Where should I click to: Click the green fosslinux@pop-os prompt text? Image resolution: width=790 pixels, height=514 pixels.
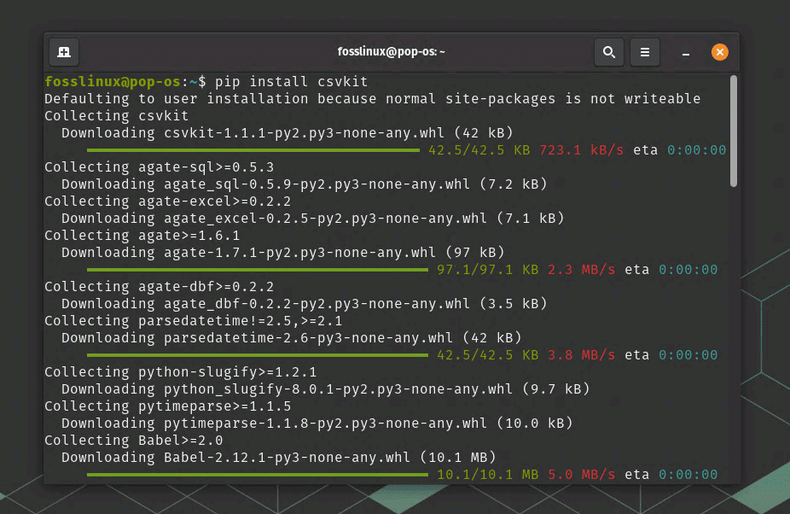pos(112,82)
